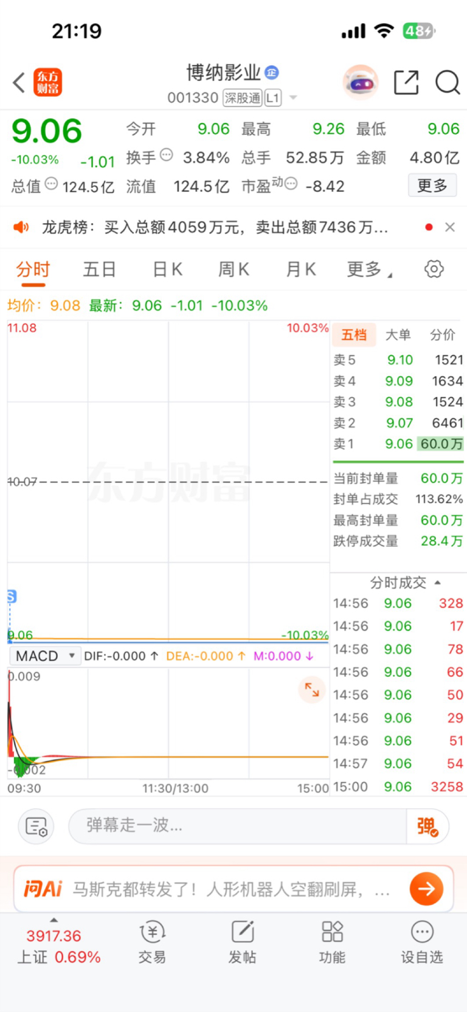Open the 更多 chart period dropdown
This screenshot has height=1012, width=467.
(369, 269)
